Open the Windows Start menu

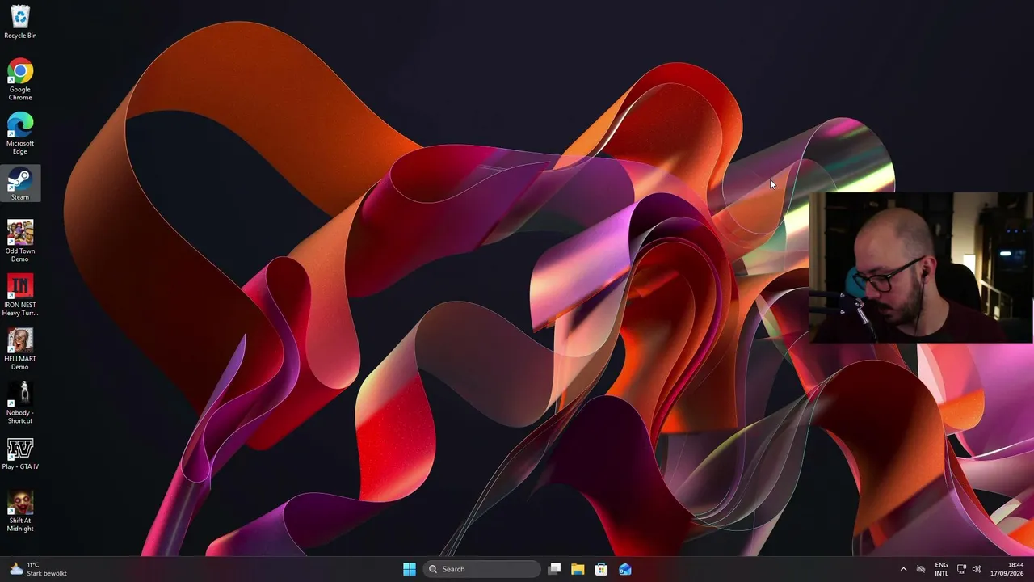(410, 569)
